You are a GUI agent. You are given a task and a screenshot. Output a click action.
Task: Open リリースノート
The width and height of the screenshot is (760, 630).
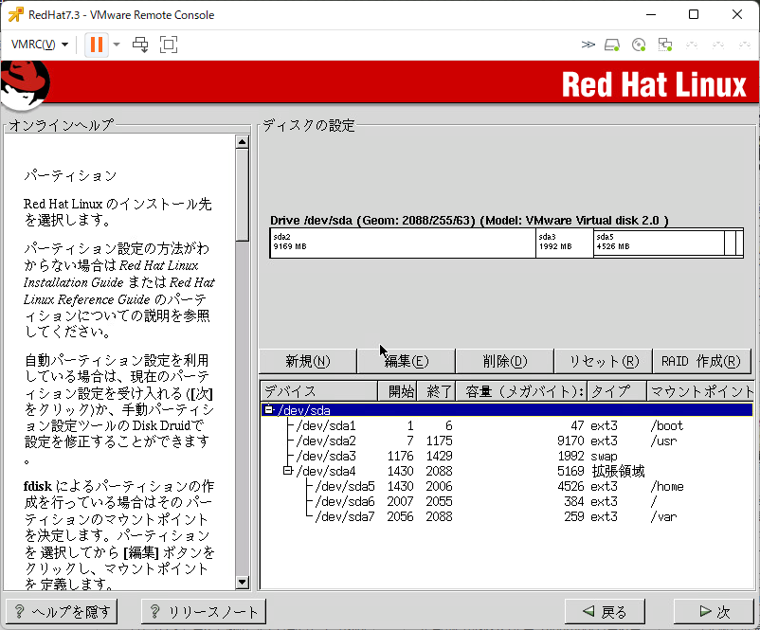coord(204,612)
